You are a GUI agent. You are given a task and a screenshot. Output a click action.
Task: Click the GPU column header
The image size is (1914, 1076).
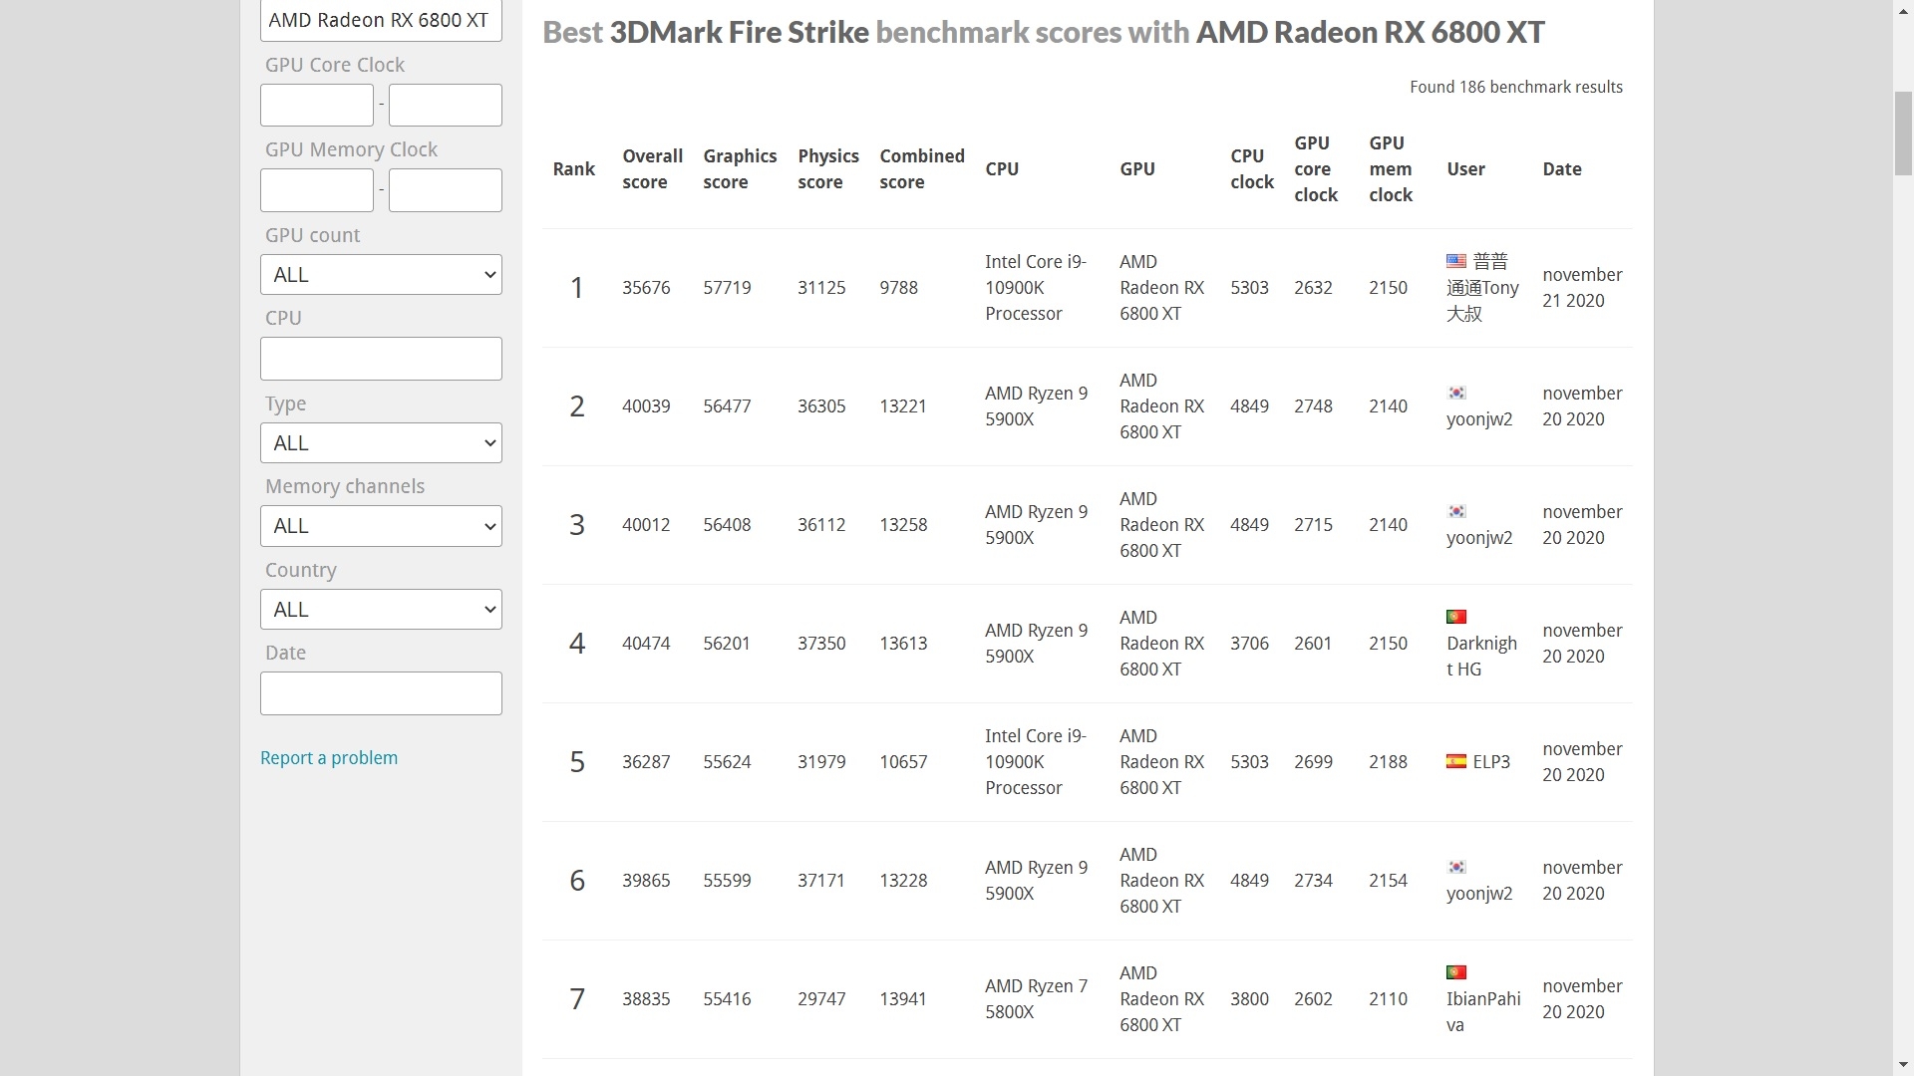1137,169
